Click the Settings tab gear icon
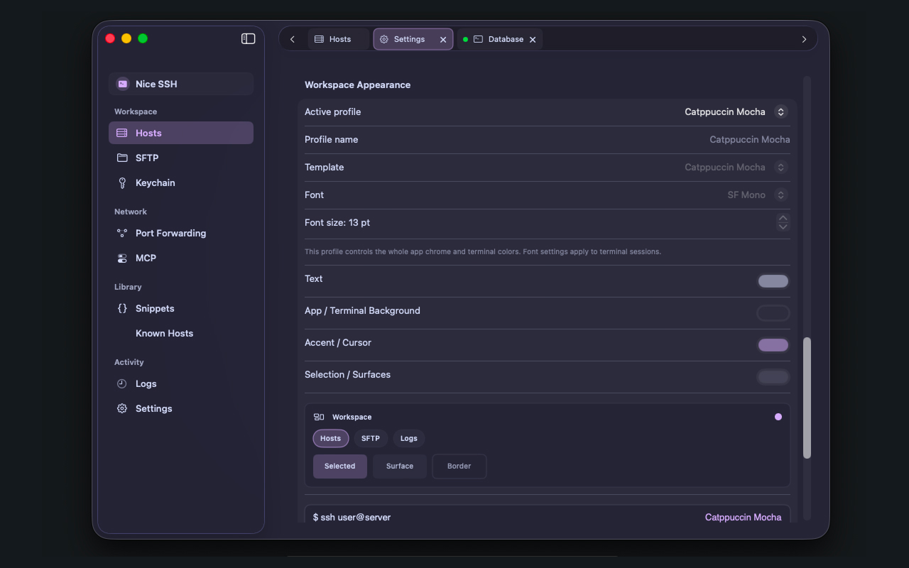The height and width of the screenshot is (568, 909). (384, 39)
